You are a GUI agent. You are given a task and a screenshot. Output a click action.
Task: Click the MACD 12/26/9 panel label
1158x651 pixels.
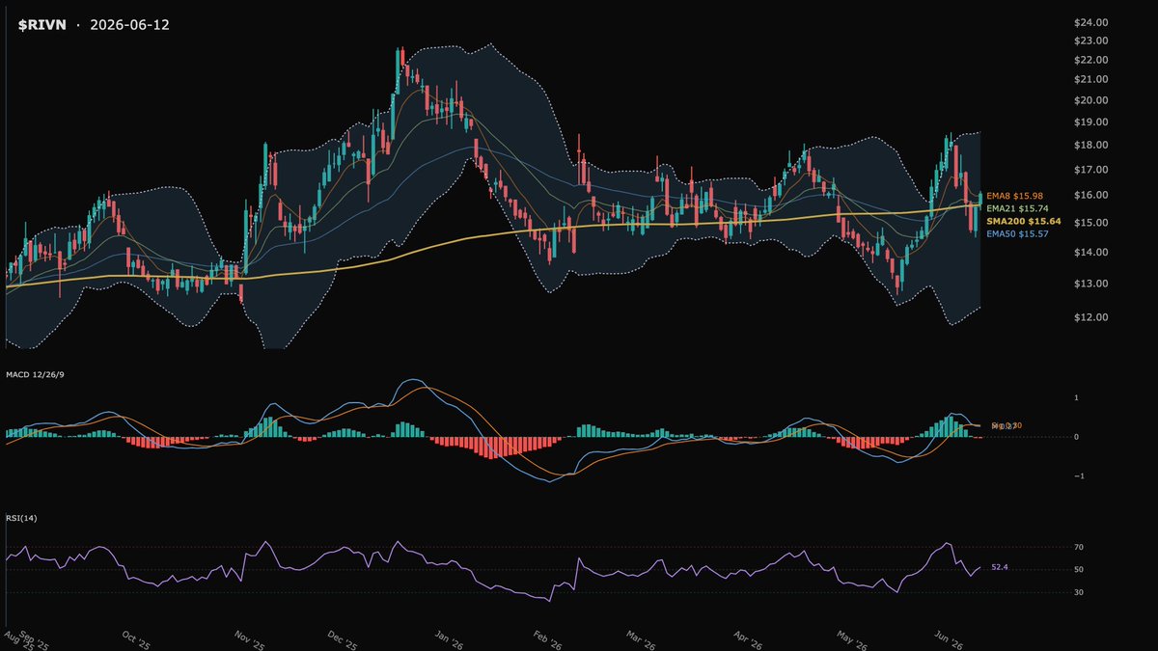coord(35,374)
